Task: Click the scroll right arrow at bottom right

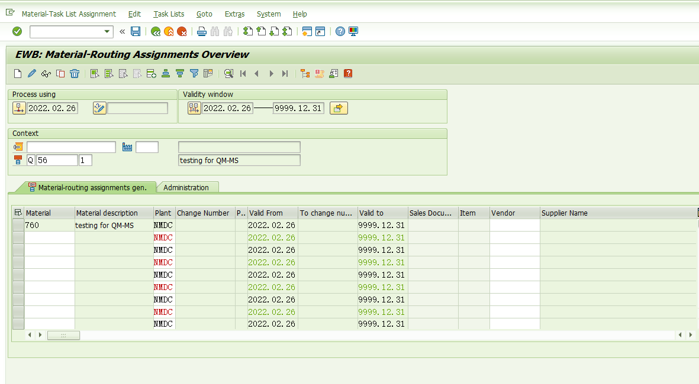Action: point(691,334)
